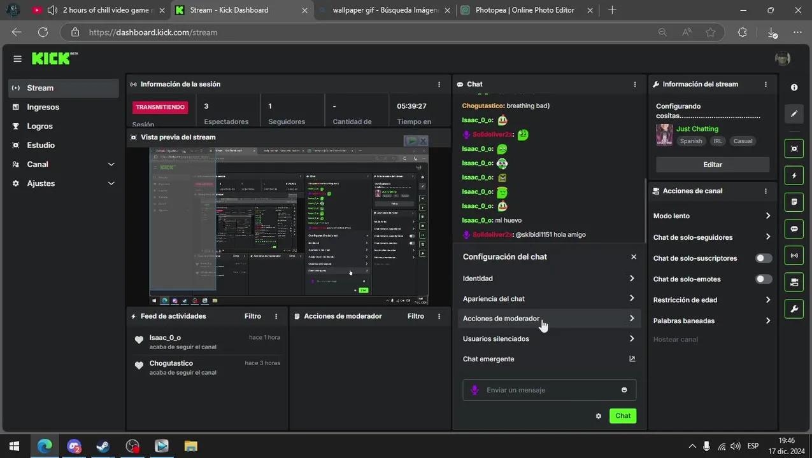Click the Just Chatting category link
Viewport: 812px width, 458px height.
point(697,129)
